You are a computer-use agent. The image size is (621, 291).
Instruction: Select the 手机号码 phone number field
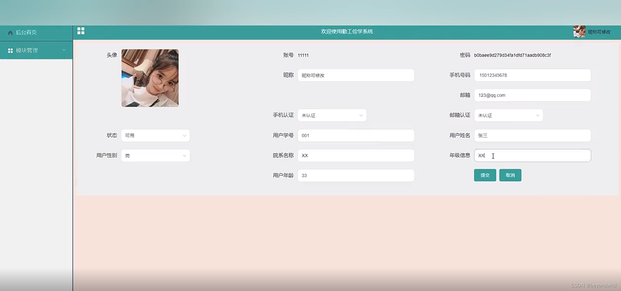(532, 75)
